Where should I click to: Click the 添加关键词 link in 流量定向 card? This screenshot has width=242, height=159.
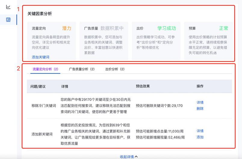coord(40,57)
